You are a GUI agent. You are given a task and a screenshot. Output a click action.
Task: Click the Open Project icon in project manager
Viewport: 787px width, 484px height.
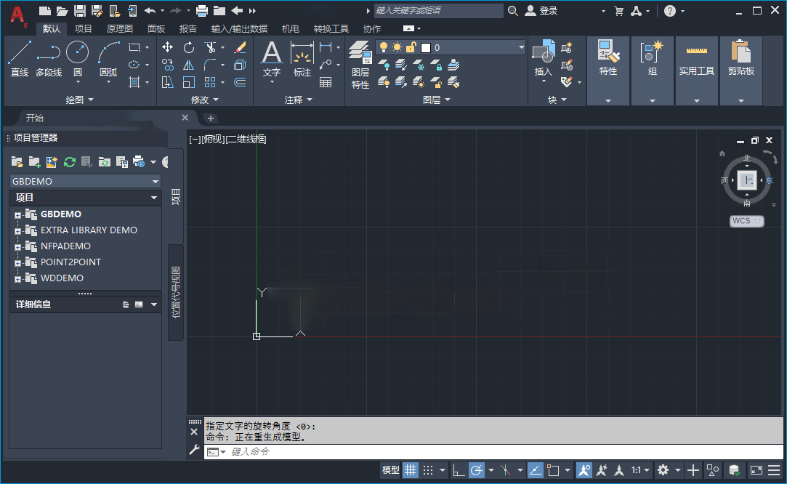[17, 161]
